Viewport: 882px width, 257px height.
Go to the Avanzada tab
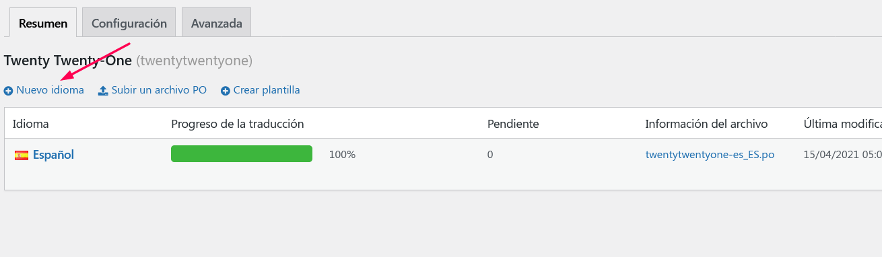217,23
